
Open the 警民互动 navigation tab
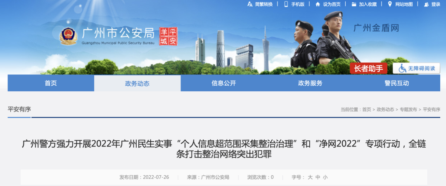click(x=397, y=83)
